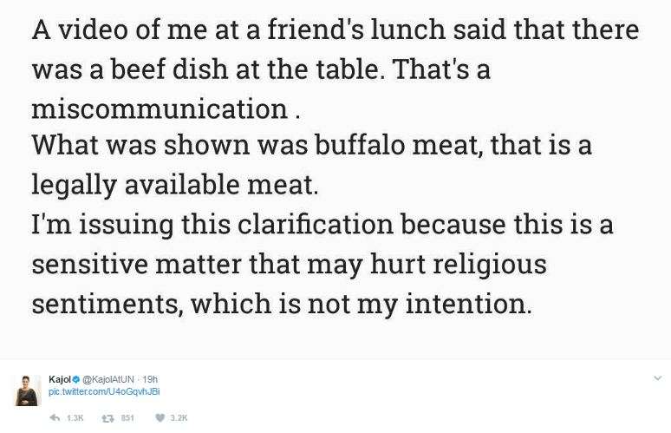Click the 3.2K likes count
This screenshot has width=671, height=433.
coord(179,418)
